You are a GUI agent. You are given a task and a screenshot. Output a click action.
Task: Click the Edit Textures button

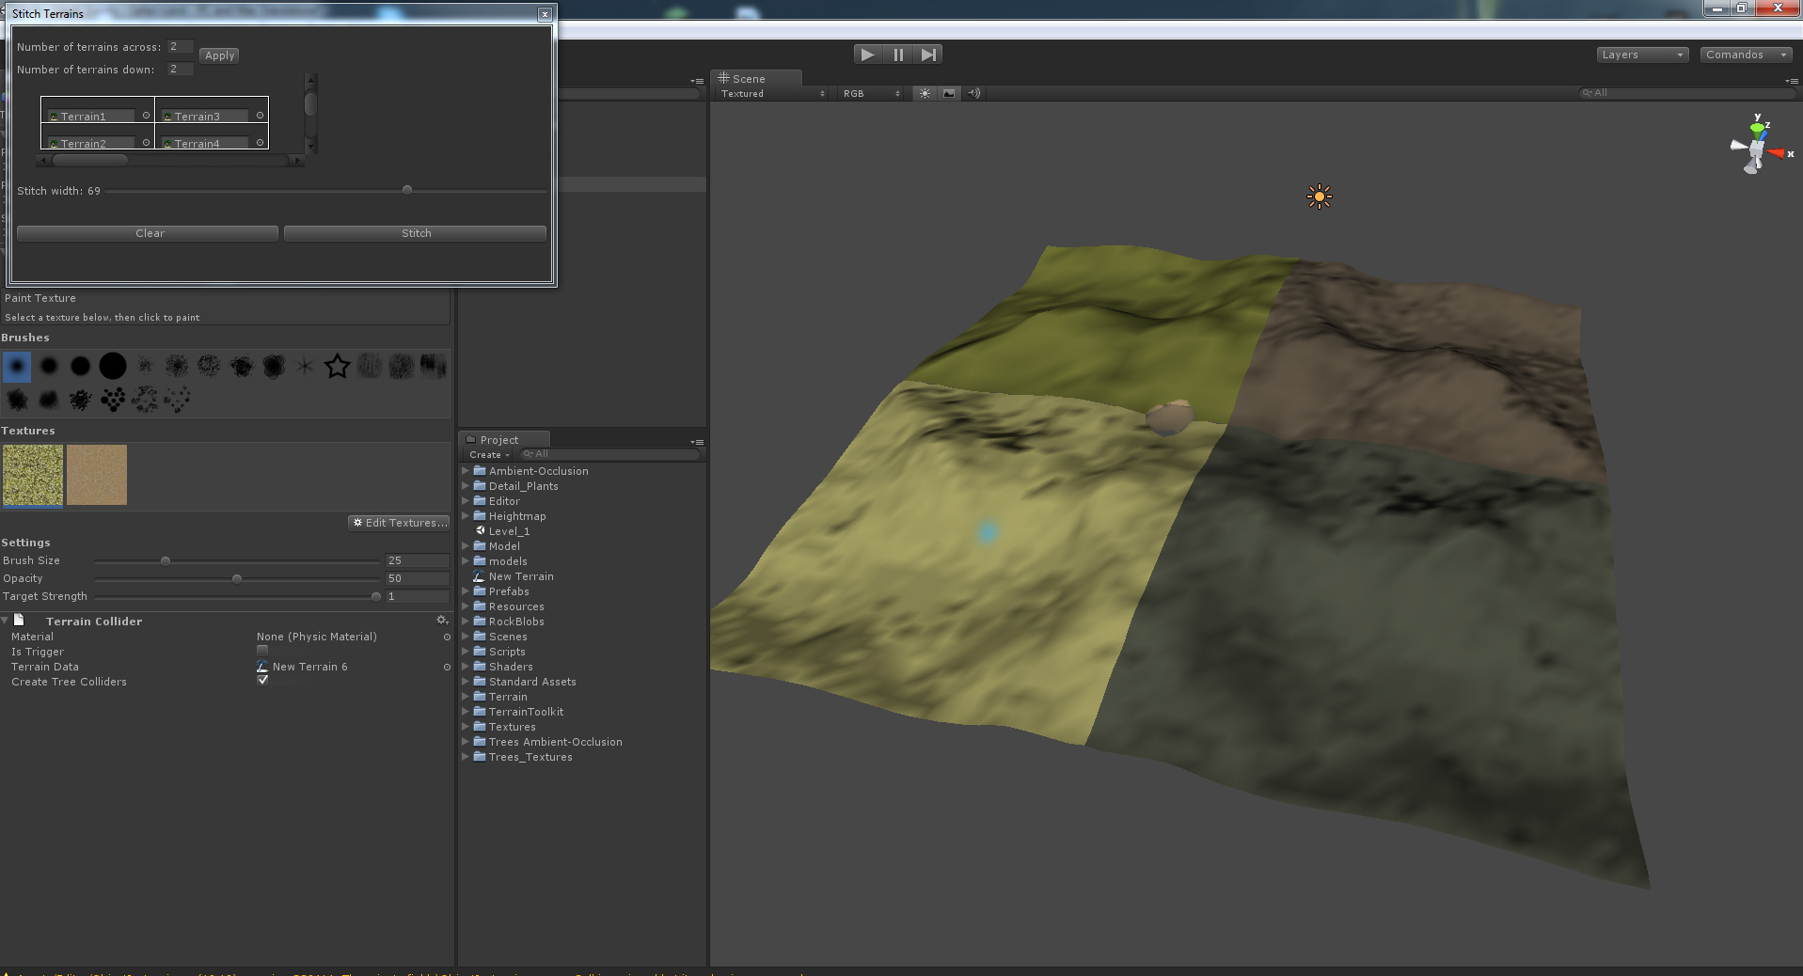coord(399,523)
